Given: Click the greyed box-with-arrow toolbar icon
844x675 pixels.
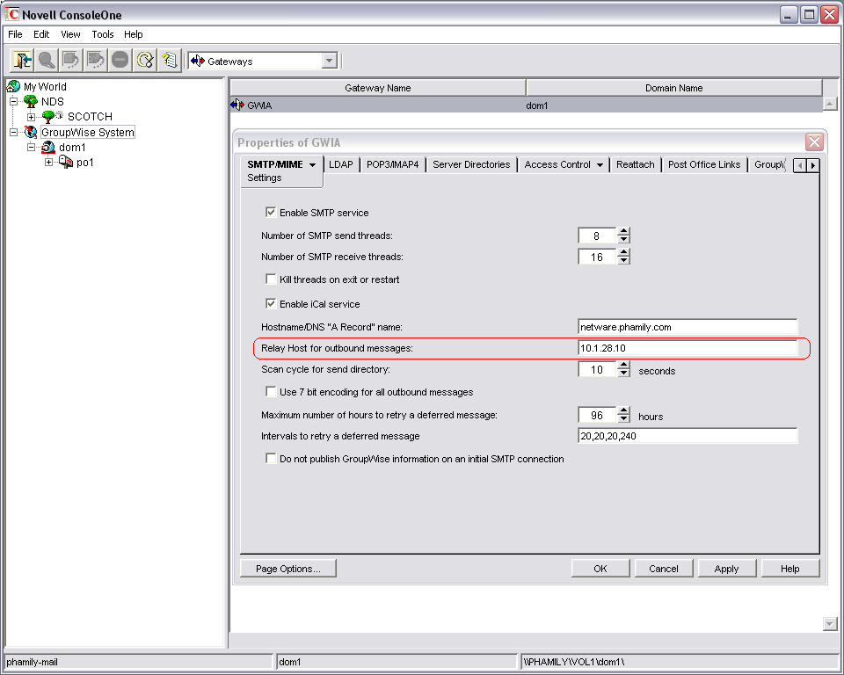Looking at the screenshot, I should pos(71,61).
